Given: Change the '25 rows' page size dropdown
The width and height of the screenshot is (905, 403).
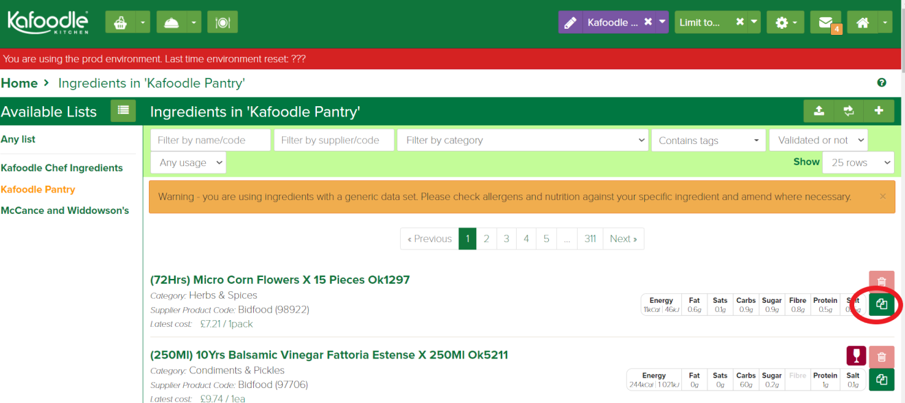Looking at the screenshot, I should (858, 162).
